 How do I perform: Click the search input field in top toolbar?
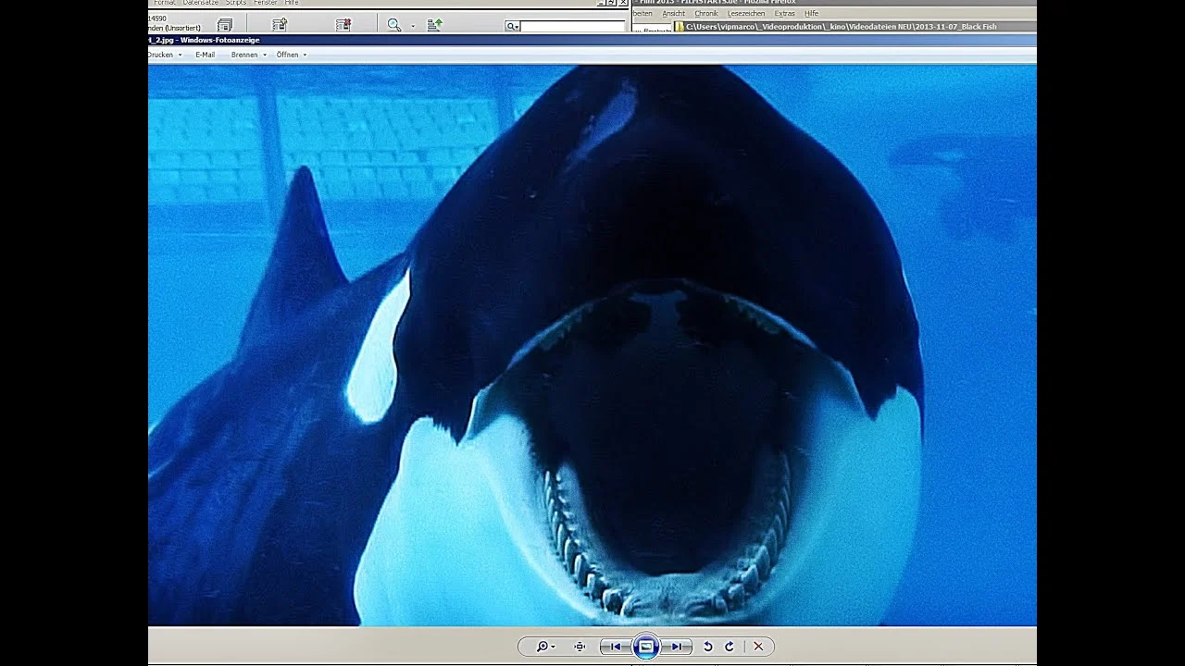pyautogui.click(x=572, y=27)
